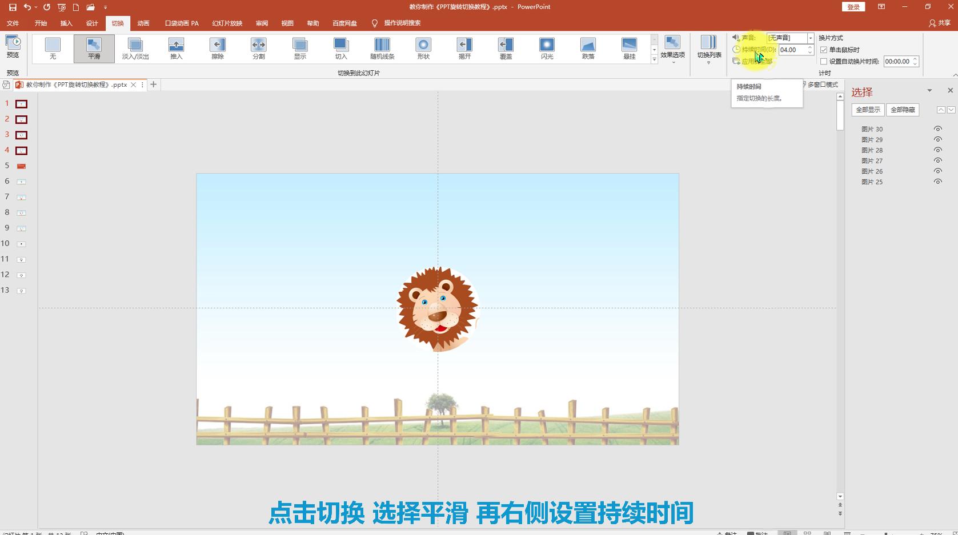958x535 pixels.
Task: 点击「预览」按钮预览切换效果
Action: (13, 48)
